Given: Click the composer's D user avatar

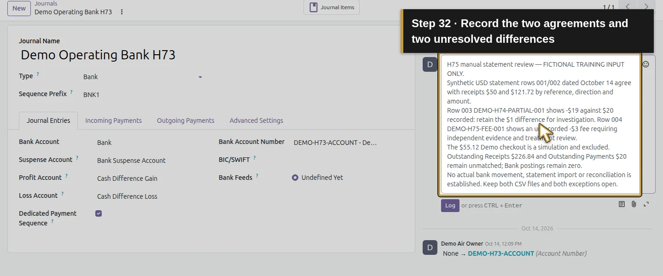Looking at the screenshot, I should pos(430,65).
